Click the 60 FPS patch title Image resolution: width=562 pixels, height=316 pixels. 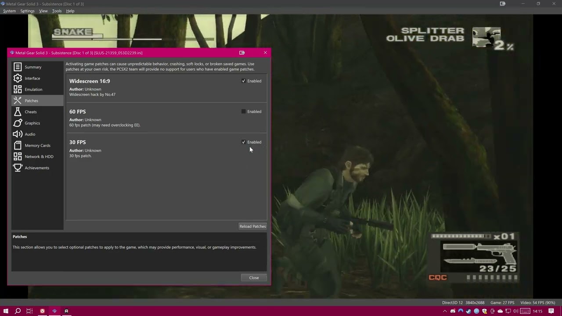77,112
